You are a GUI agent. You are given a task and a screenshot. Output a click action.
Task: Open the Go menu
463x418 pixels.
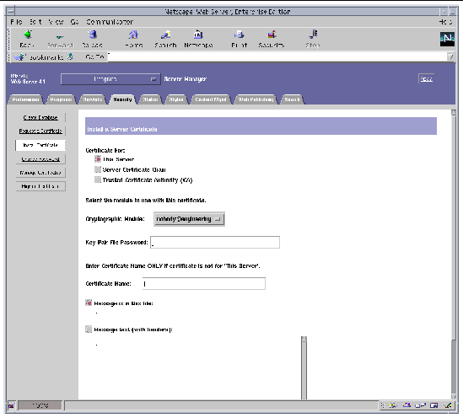coord(74,22)
